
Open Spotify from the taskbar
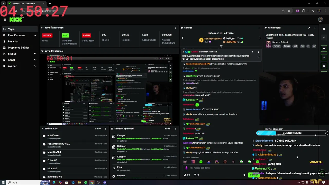click(x=86, y=182)
